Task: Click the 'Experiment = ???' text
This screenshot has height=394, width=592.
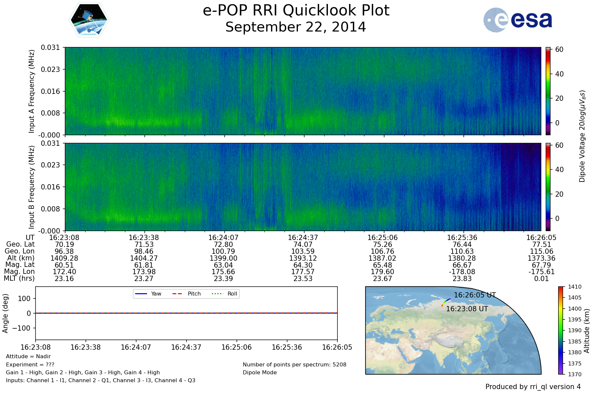Action: [x=30, y=365]
